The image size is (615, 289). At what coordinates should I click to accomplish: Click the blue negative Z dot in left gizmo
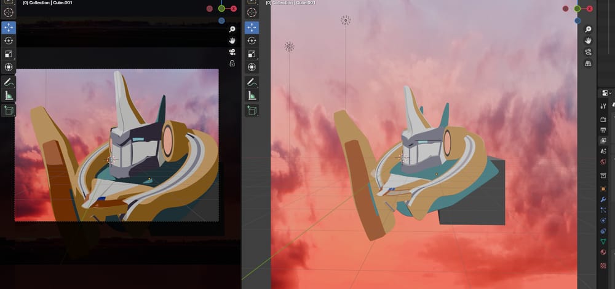point(221,21)
